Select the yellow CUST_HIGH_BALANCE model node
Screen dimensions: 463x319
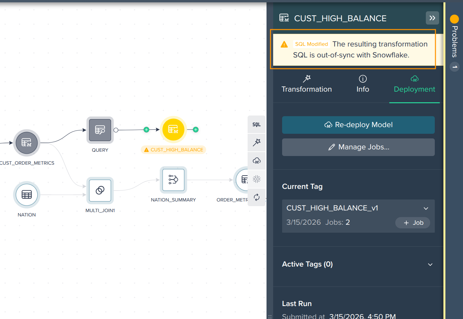pyautogui.click(x=173, y=129)
